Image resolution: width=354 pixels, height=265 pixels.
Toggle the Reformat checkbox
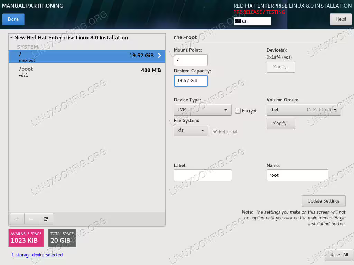click(x=215, y=131)
